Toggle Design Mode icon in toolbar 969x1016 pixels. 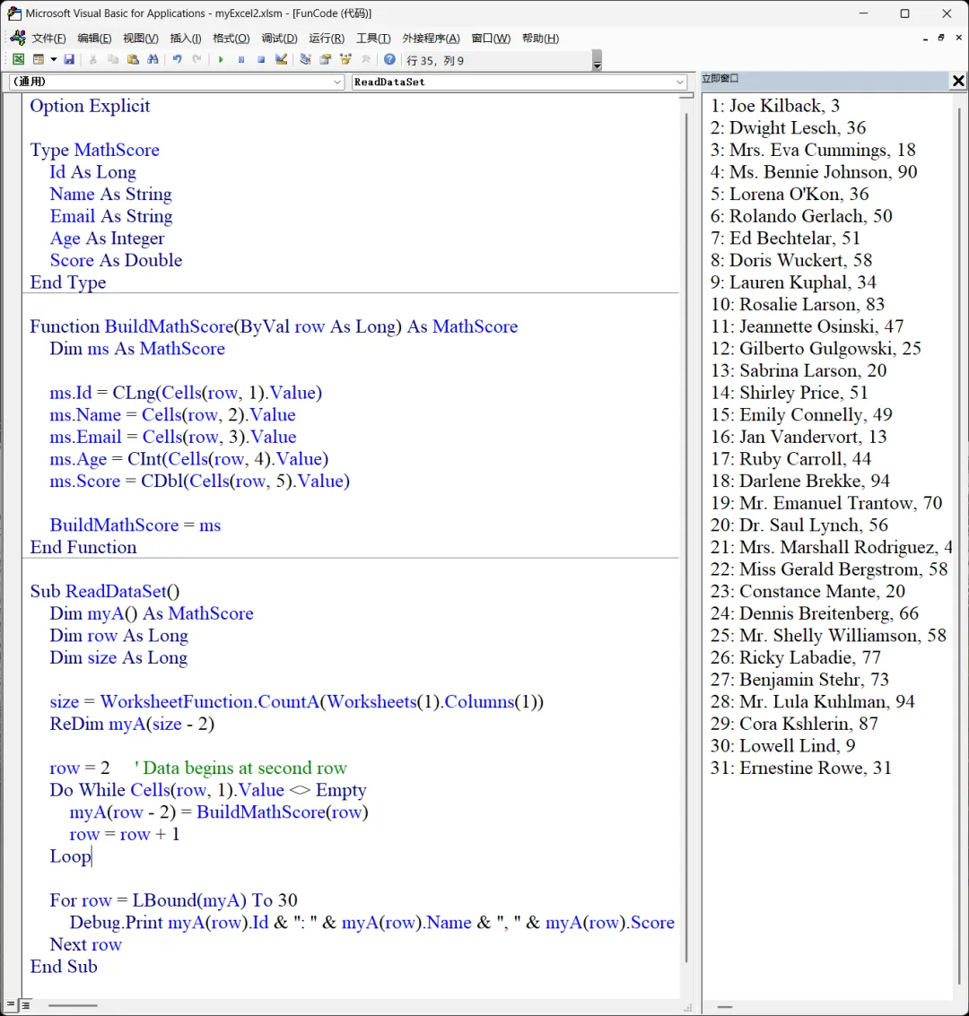click(x=282, y=59)
